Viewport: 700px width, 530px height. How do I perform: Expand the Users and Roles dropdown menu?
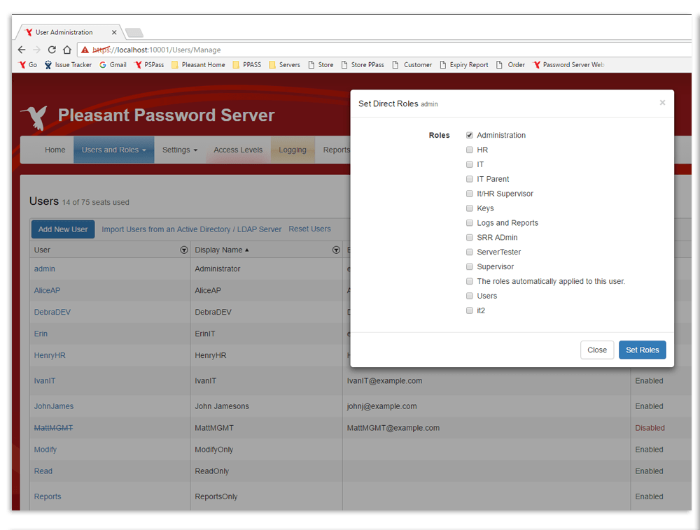113,150
